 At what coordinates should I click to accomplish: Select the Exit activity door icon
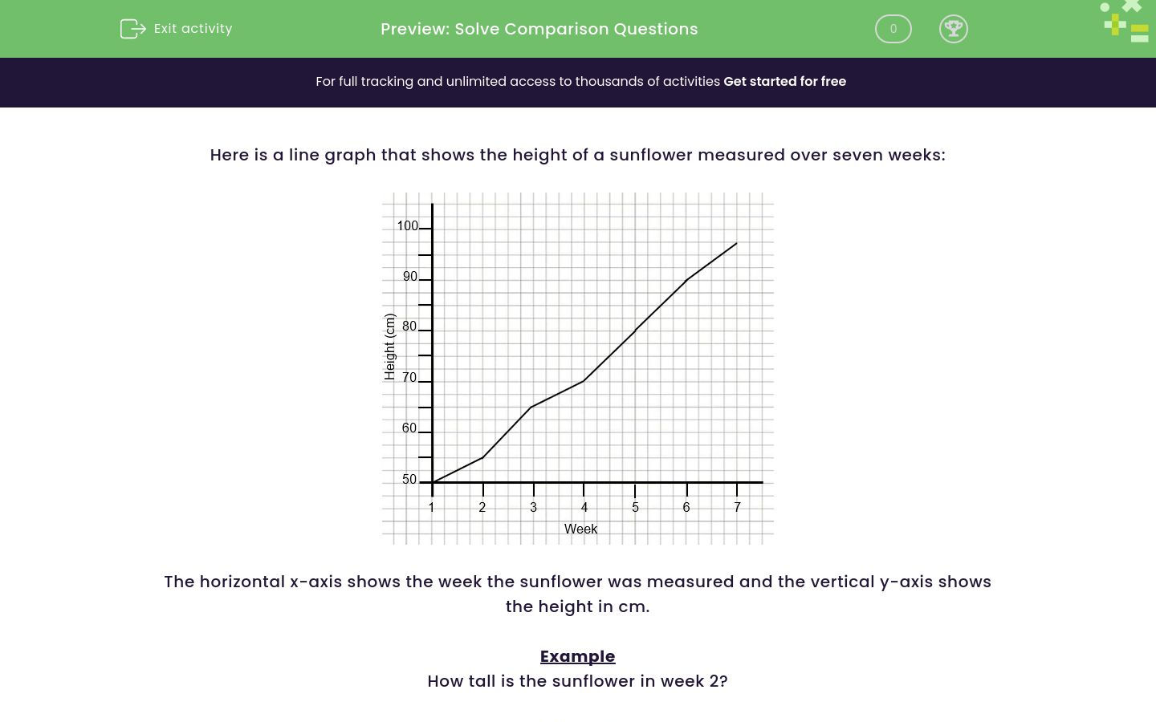(132, 29)
